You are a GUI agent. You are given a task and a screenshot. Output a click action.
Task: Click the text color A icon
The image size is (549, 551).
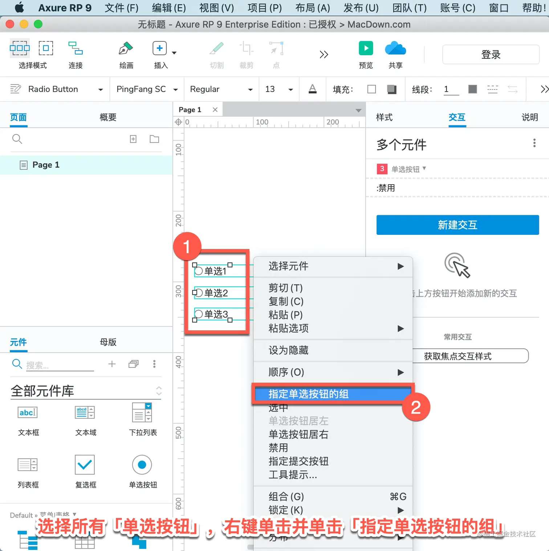[x=312, y=89]
